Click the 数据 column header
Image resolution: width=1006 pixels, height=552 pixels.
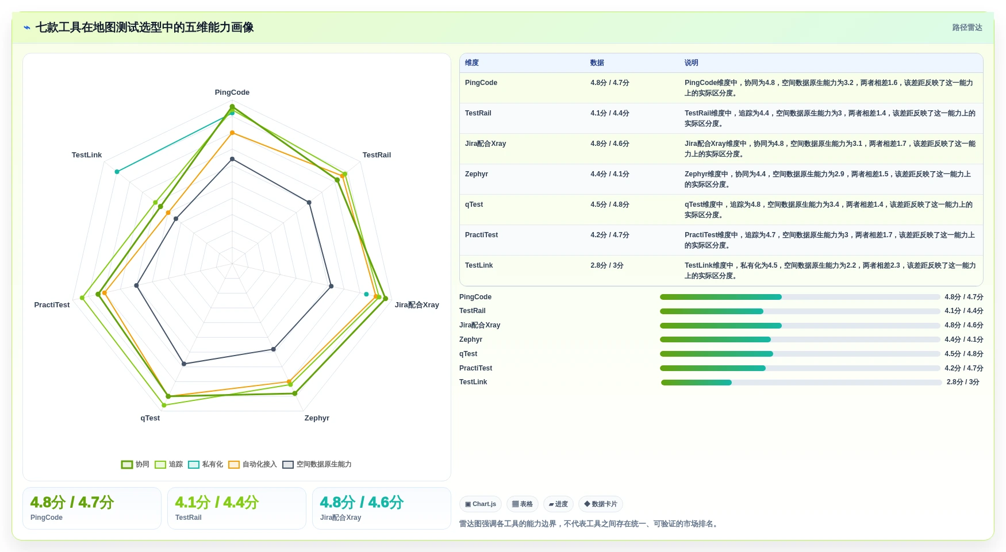[x=597, y=63]
